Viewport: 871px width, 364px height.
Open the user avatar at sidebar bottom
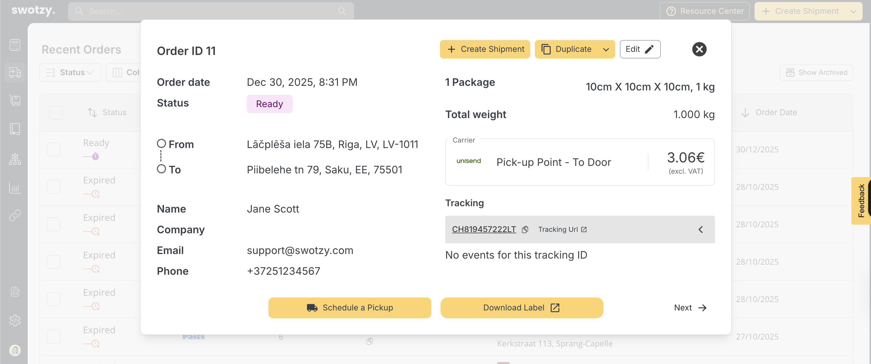tap(14, 350)
